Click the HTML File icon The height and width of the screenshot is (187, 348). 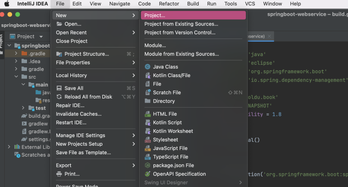[x=148, y=114]
